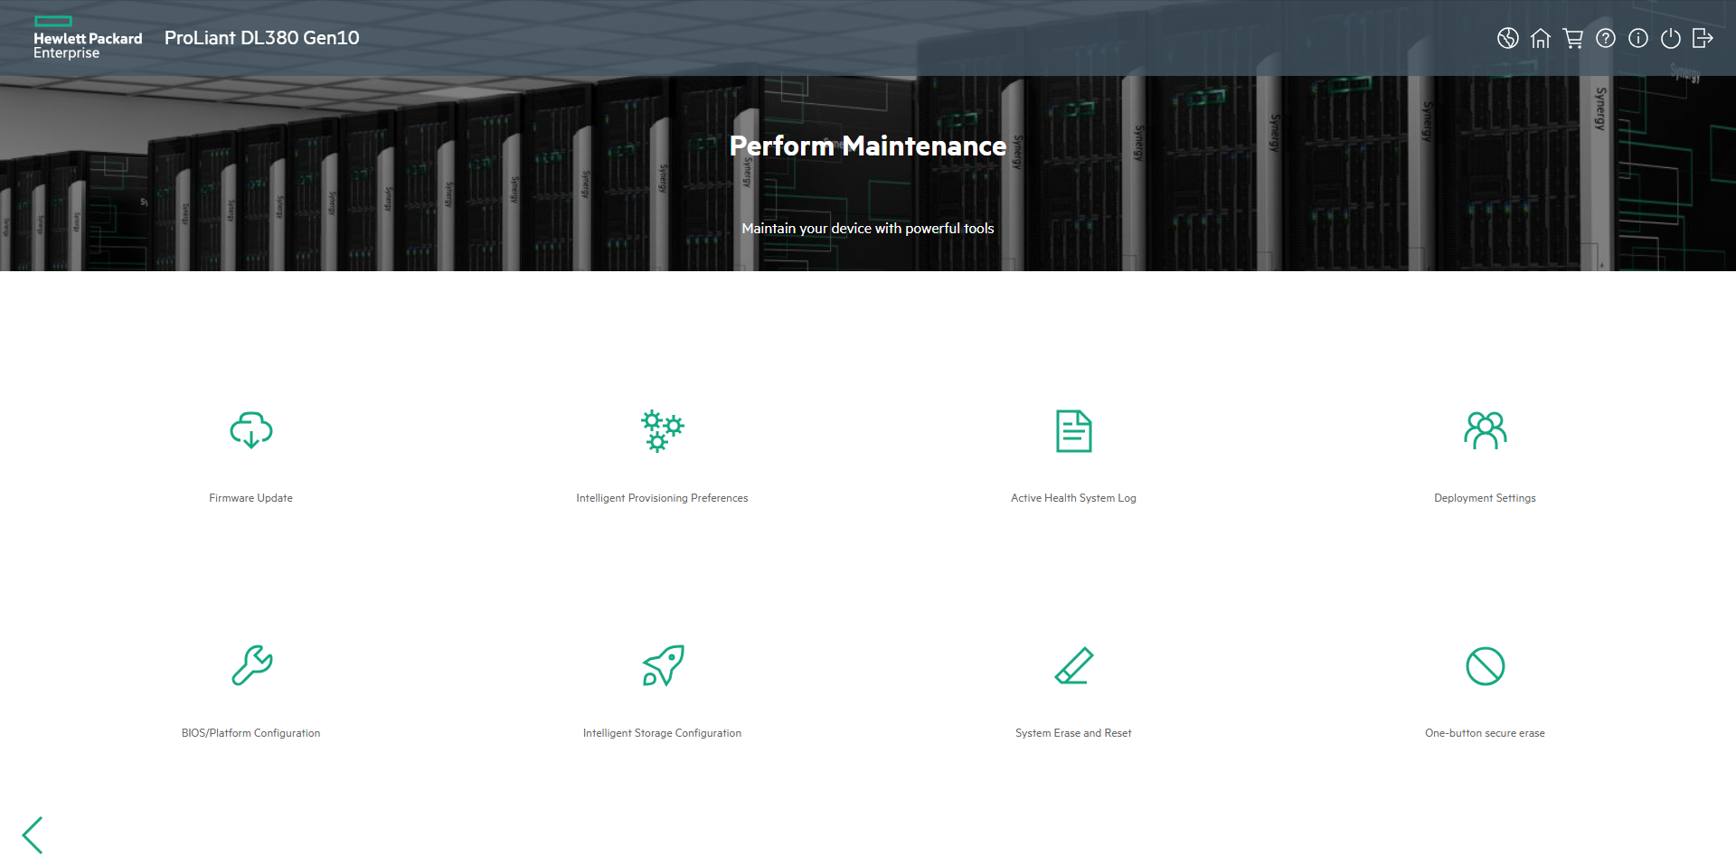The width and height of the screenshot is (1736, 866).
Task: Click the System Erase and Reset eraser icon
Action: [x=1073, y=665]
